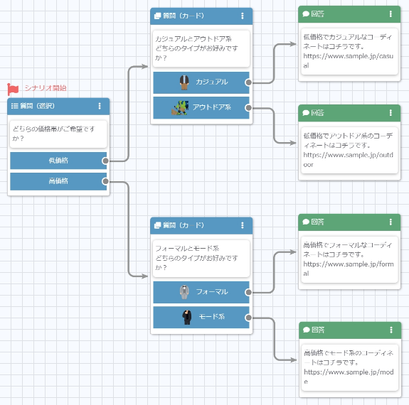Image resolution: width=409 pixels, height=405 pixels.
Task: Open the kebab menu of 質問(選択) node
Action: [x=100, y=106]
